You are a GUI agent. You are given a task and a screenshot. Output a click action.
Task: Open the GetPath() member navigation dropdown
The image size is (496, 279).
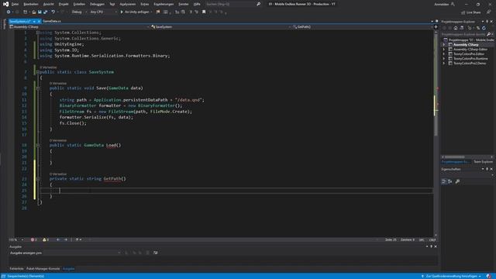pyautogui.click(x=362, y=27)
